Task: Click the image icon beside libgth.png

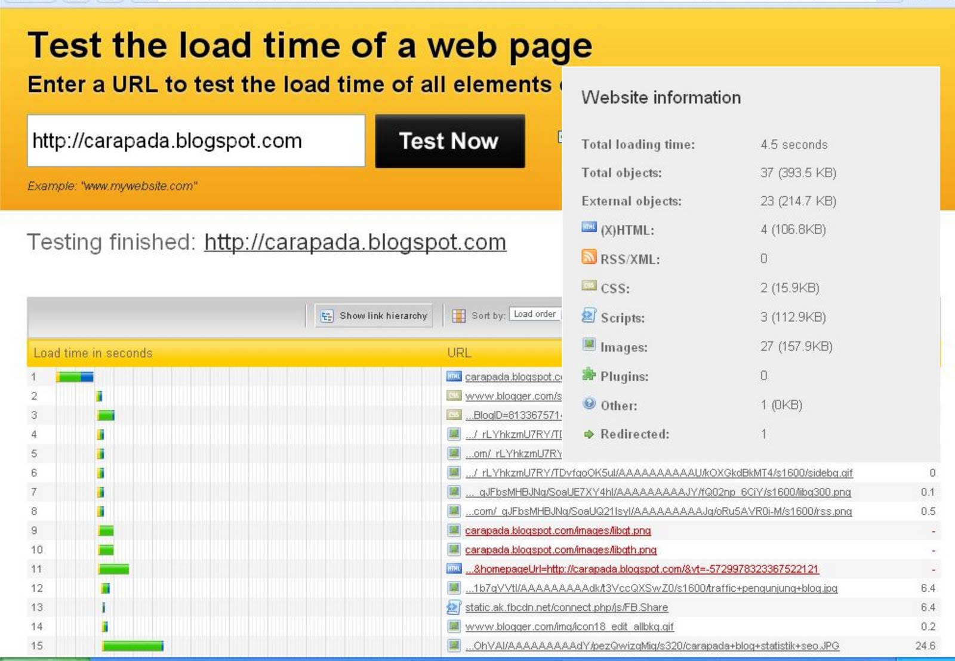Action: pos(454,549)
